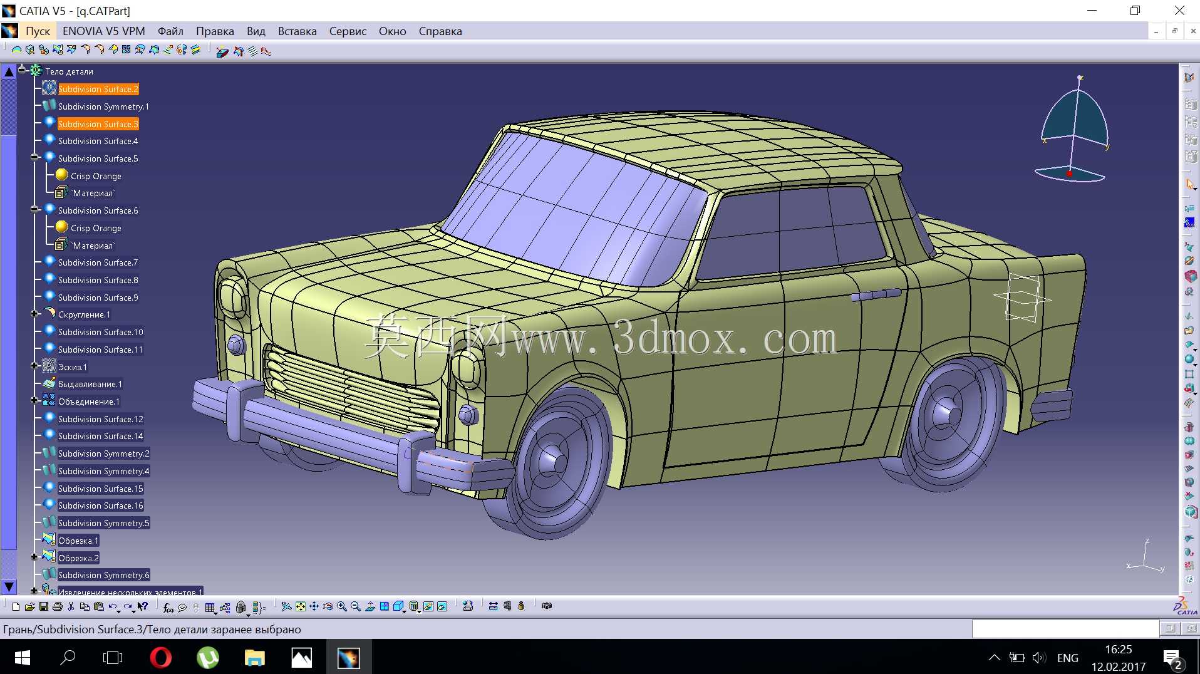Screen dimensions: 1200x674
Task: Click the red box solid icon in right toolbar
Action: 1190,276
